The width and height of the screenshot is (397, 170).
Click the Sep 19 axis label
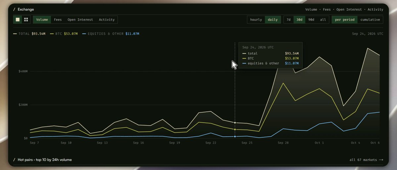click(174, 143)
